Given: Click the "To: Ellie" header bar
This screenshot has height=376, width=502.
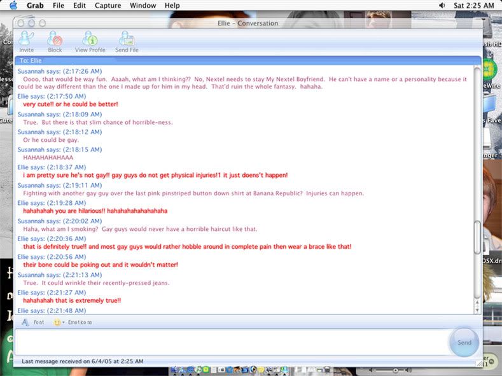Looking at the screenshot, I should point(248,60).
